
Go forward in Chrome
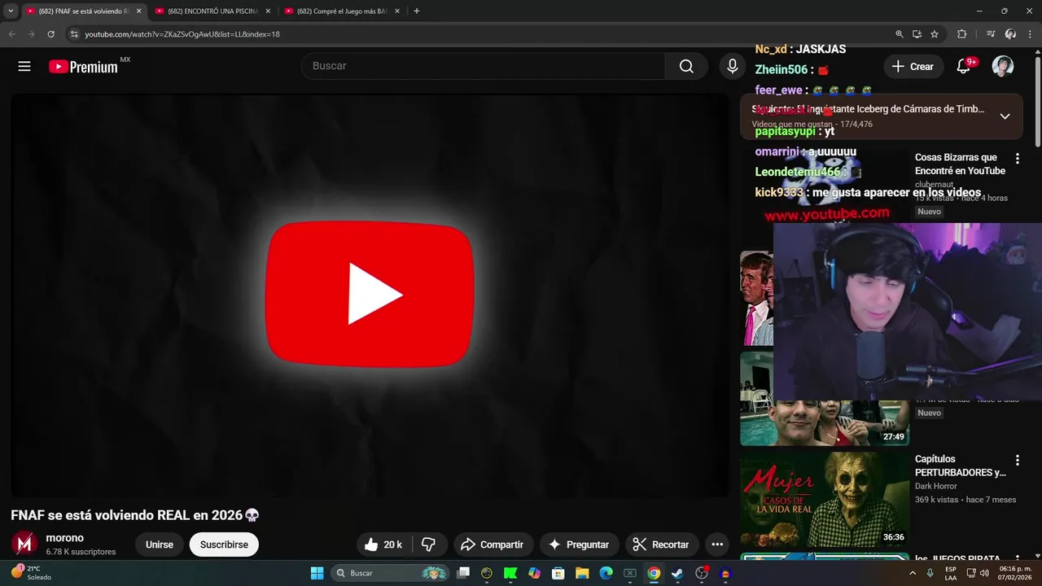pyautogui.click(x=31, y=34)
